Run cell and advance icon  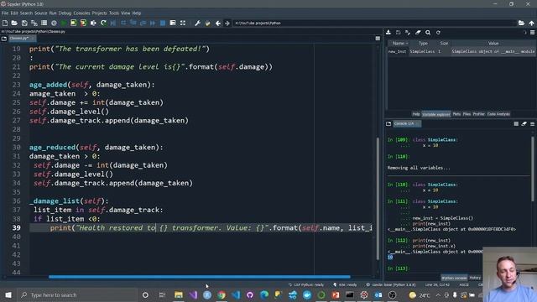click(83, 23)
